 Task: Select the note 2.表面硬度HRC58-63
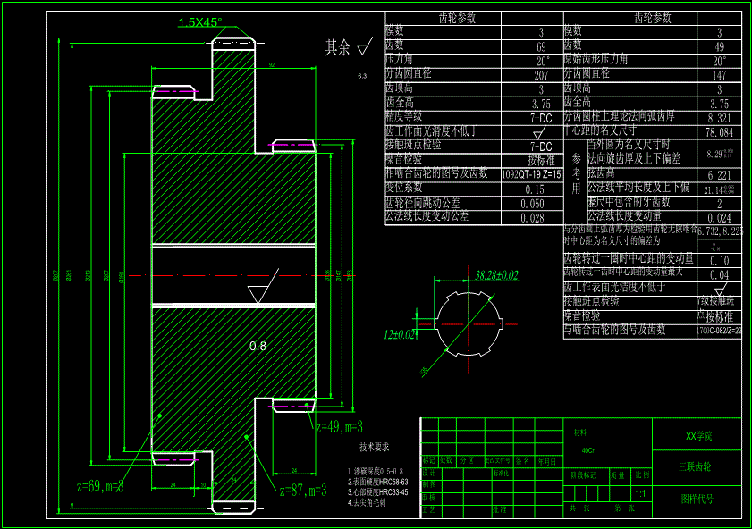378,482
